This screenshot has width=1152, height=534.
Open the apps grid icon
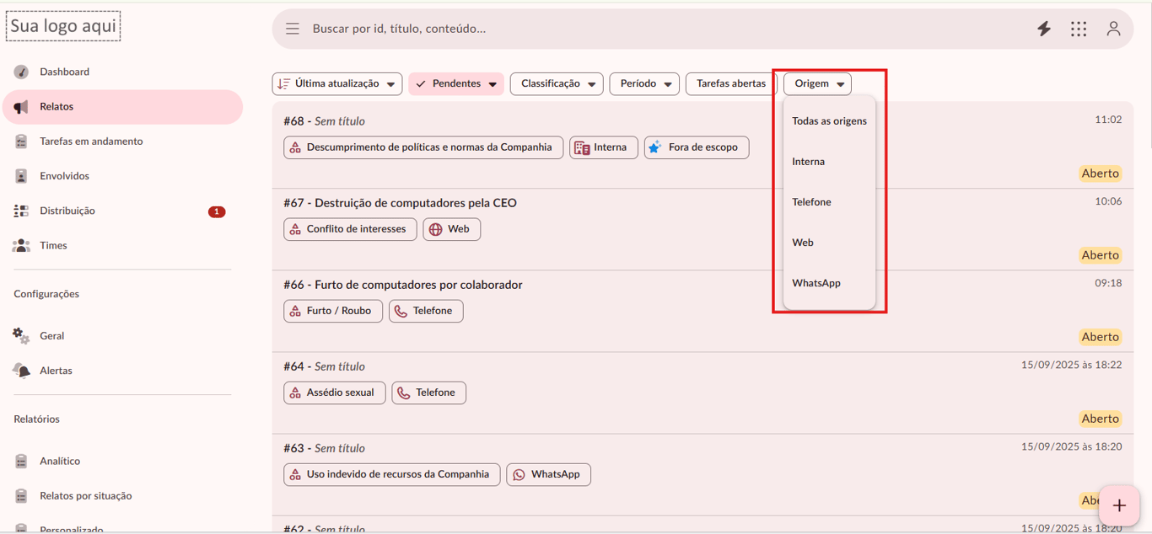[x=1079, y=29]
